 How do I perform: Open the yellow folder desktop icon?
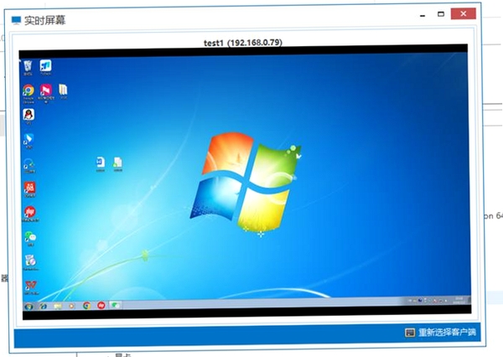(63, 91)
